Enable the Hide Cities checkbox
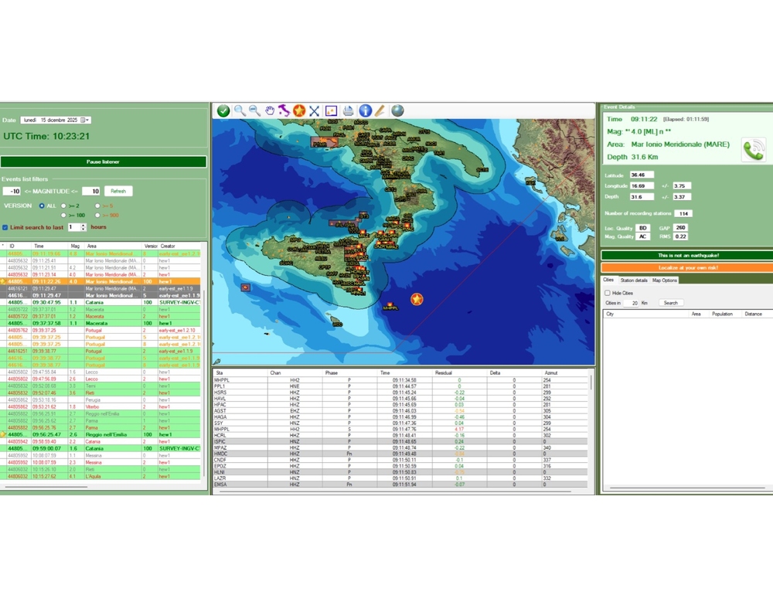Viewport: 773px width, 595px height. 608,294
